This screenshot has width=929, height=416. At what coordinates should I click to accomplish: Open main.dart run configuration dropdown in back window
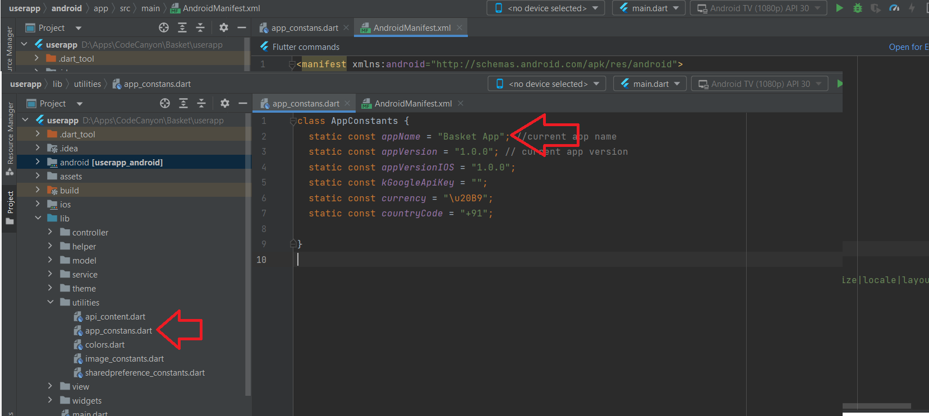(649, 8)
